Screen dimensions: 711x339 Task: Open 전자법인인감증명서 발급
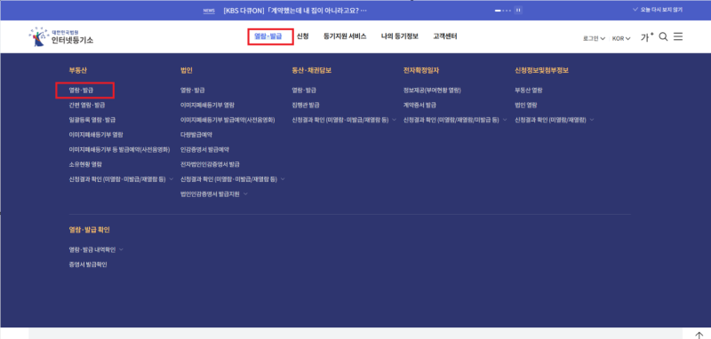point(210,164)
